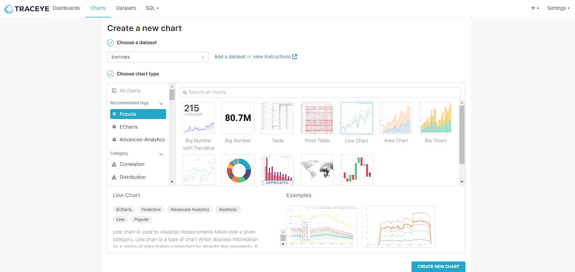Viewport: 575px width, 272px height.
Task: Collapse the Recommended tags section
Action: tap(161, 103)
